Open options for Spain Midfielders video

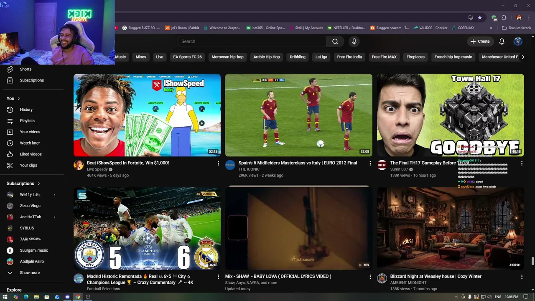[370, 163]
